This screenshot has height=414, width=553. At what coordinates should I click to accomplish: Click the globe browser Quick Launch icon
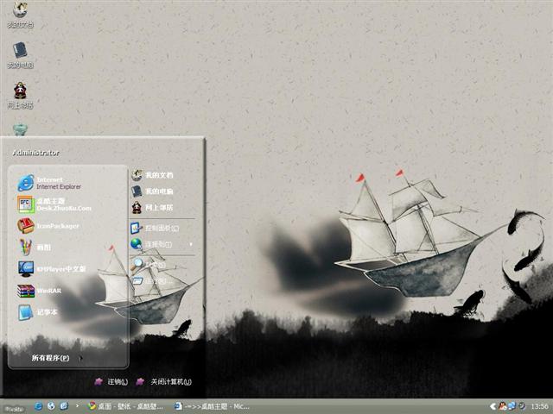[51, 406]
